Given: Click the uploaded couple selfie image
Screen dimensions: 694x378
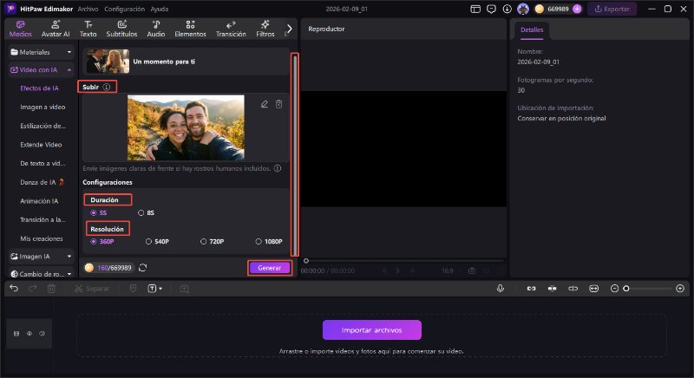Looking at the screenshot, I should point(186,127).
